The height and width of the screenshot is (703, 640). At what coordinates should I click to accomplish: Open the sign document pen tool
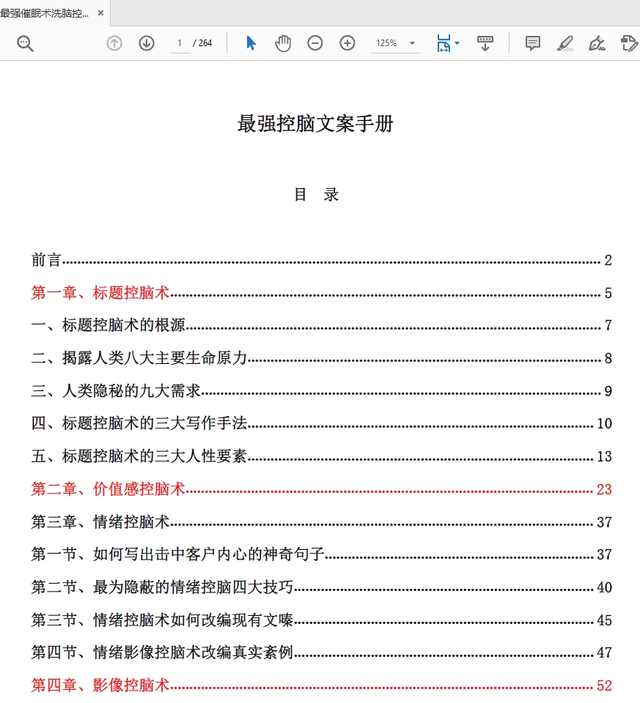click(x=597, y=43)
